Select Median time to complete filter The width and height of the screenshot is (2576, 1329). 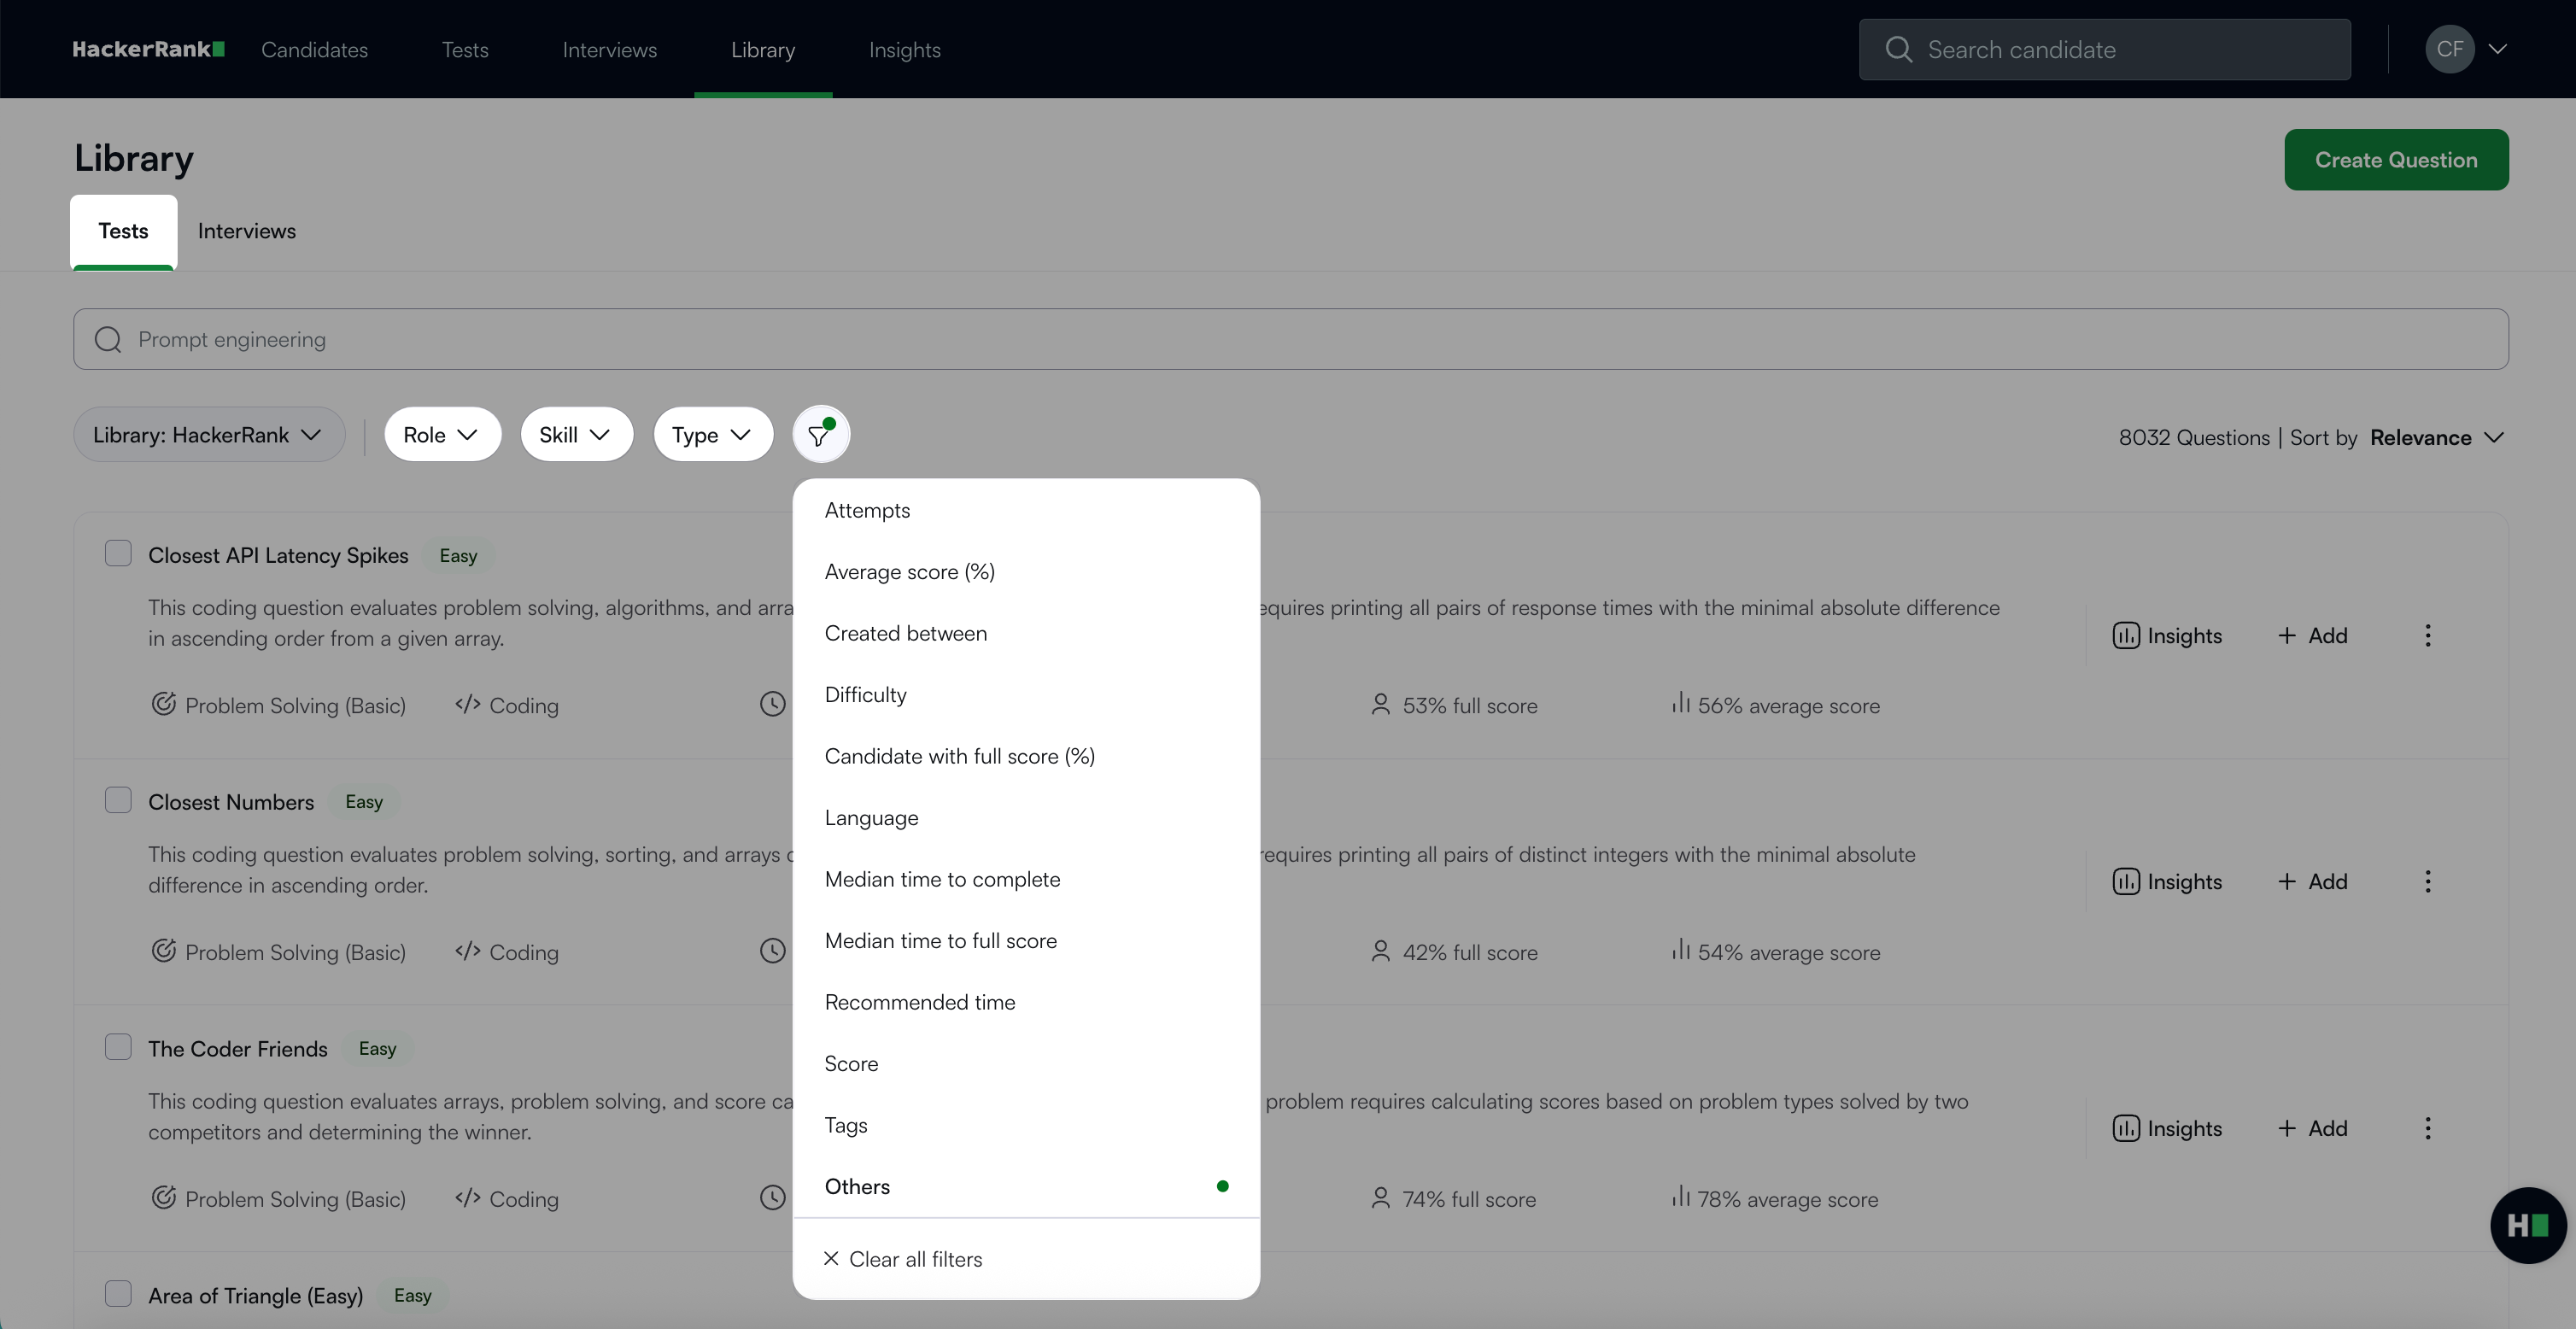[942, 880]
